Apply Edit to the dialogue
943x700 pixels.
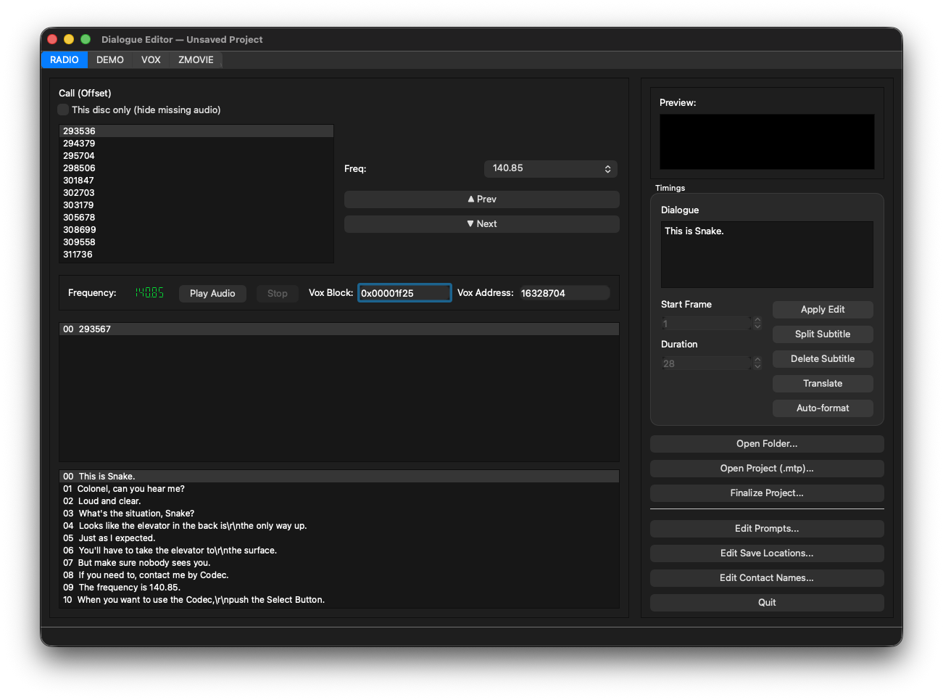(x=822, y=310)
